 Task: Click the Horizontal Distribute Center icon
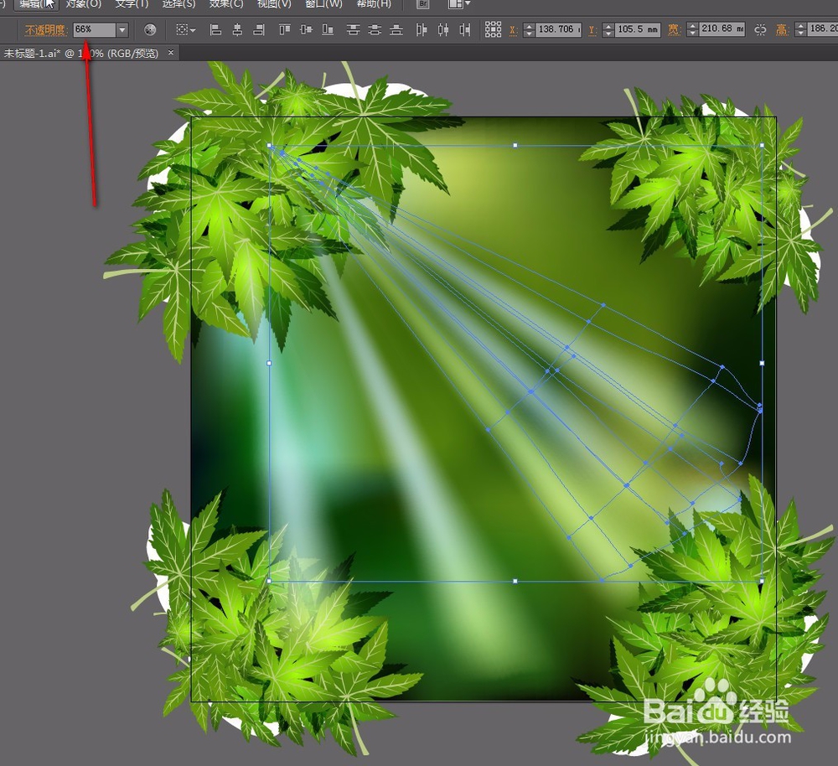click(x=442, y=29)
